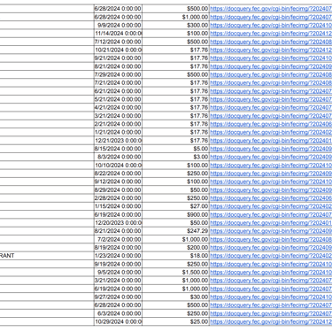Select the 7/2/2024 0:00:00 date cell
Viewport: 332px width, 332px height.
118,239
